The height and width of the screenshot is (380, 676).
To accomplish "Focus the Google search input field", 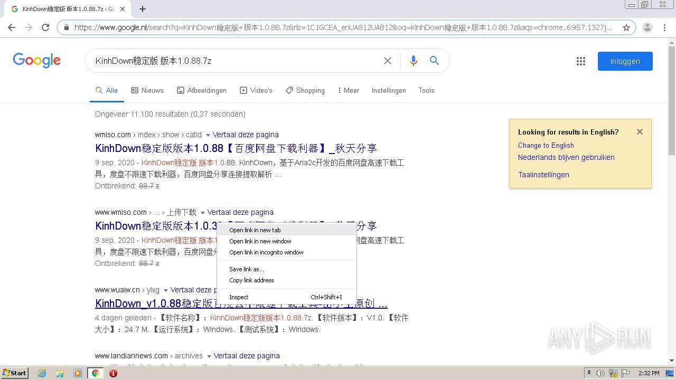I will [x=235, y=61].
